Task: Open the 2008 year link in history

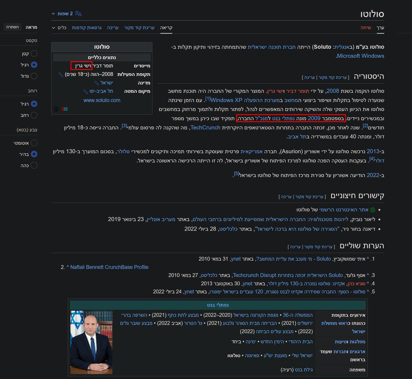Action: click(x=333, y=91)
